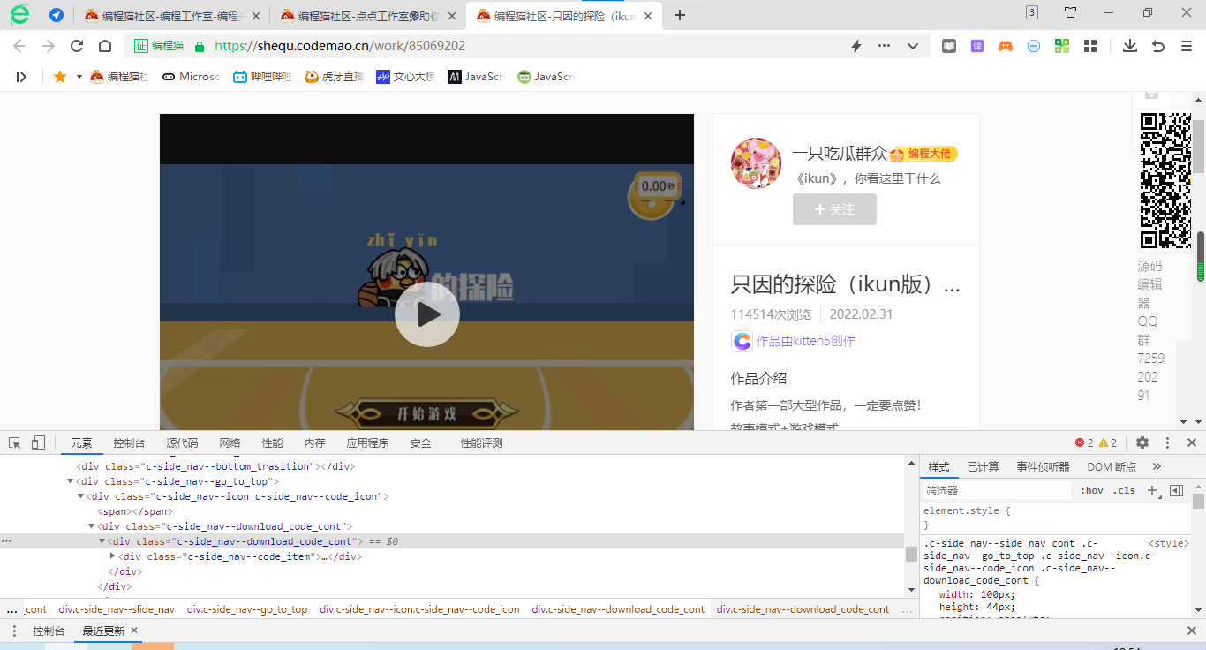Image resolution: width=1206 pixels, height=650 pixels.
Task: Open DevTools settings gear
Action: click(1142, 442)
